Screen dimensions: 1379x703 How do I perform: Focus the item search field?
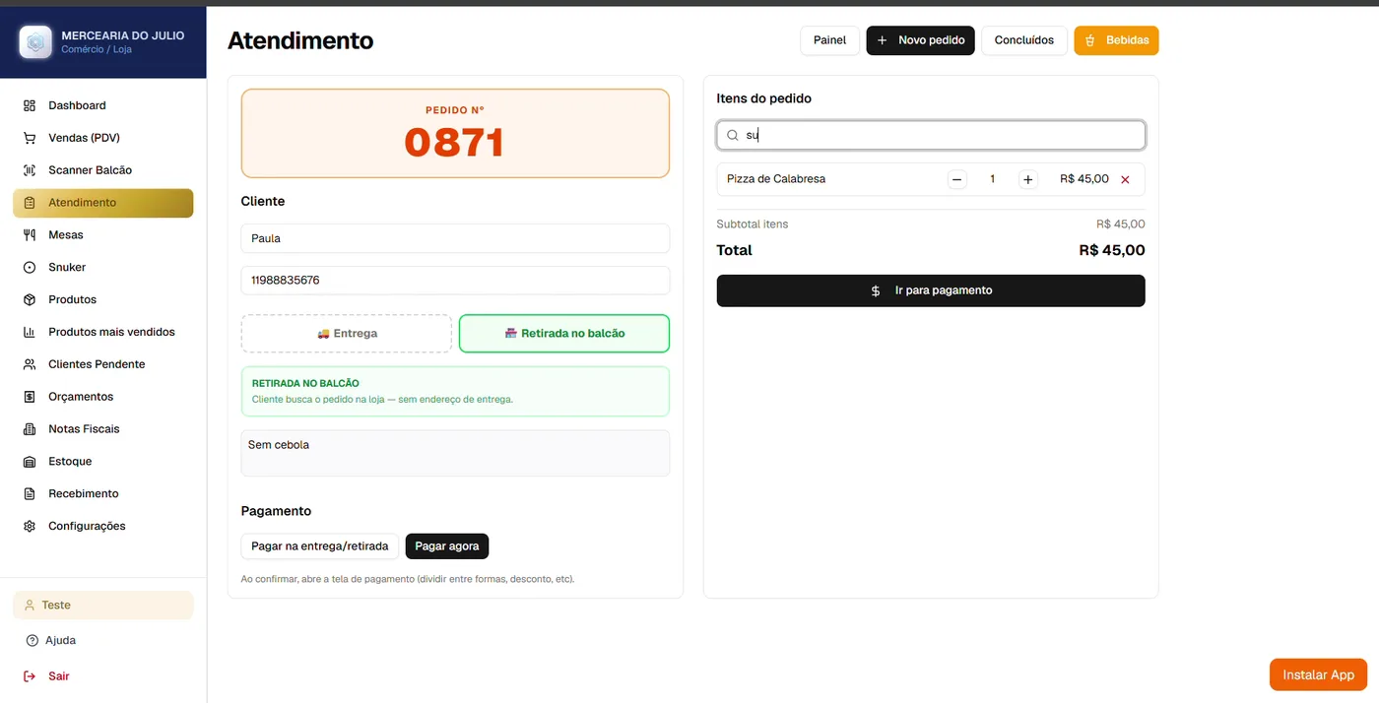click(931, 135)
